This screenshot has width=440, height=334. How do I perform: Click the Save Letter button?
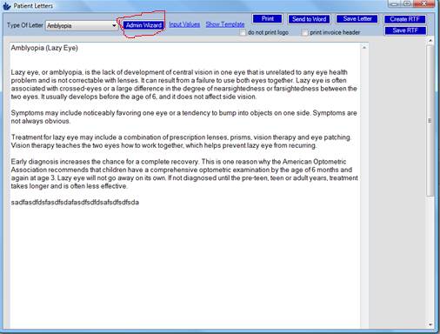357,19
